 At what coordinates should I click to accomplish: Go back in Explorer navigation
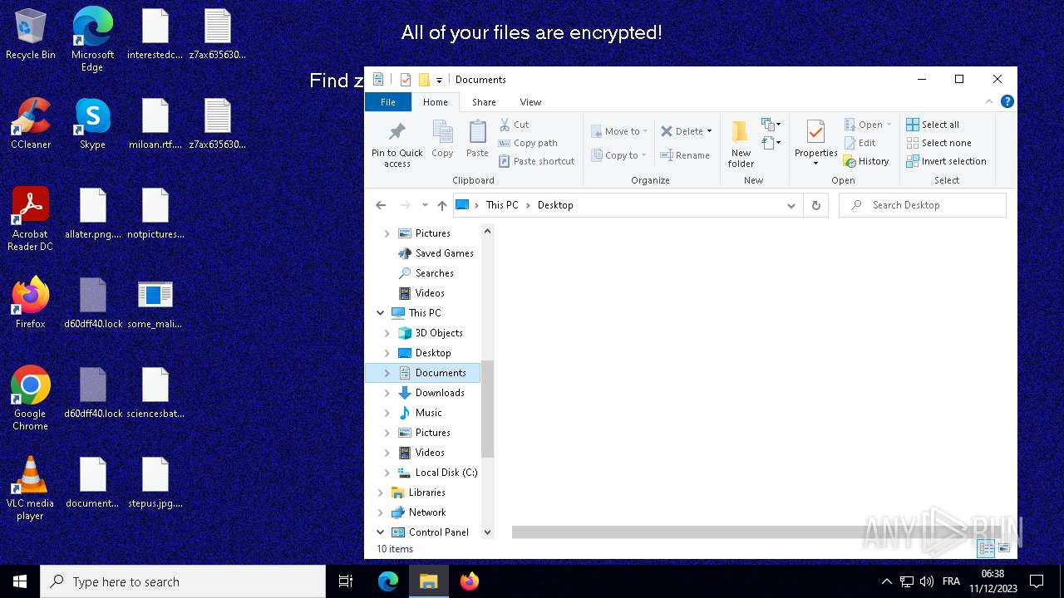click(x=381, y=205)
